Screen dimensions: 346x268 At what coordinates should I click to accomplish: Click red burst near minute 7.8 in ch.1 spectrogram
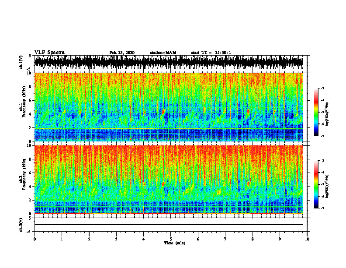pyautogui.click(x=248, y=112)
